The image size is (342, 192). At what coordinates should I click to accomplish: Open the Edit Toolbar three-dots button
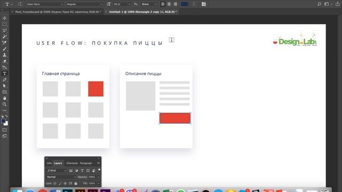(x=4, y=110)
